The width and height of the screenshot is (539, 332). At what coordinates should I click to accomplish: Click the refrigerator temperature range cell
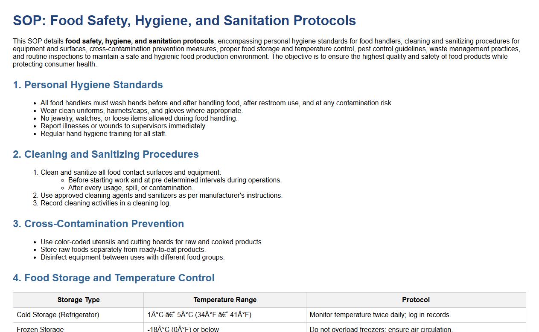(199, 315)
